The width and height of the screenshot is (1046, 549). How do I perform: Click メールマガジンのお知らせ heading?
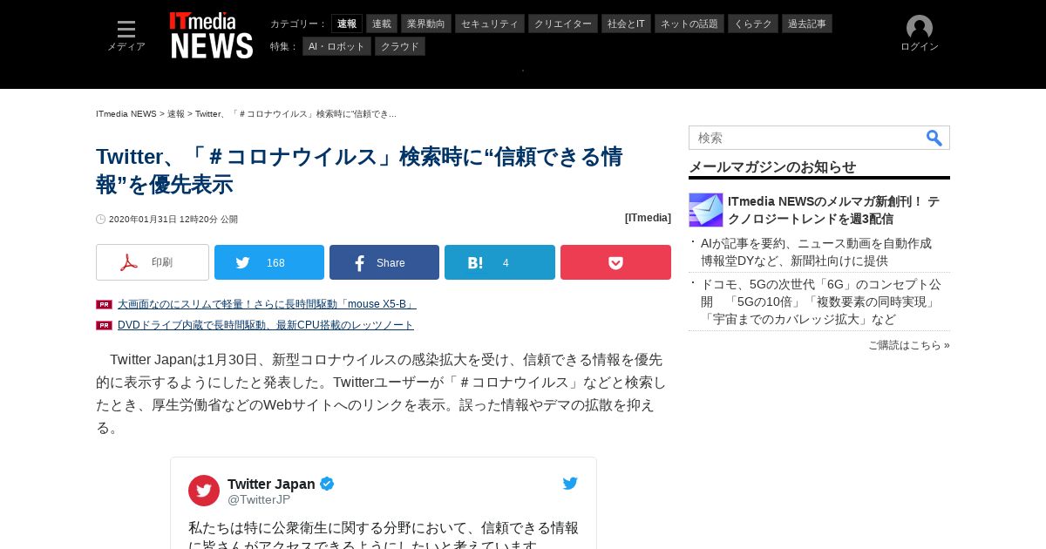(x=772, y=166)
